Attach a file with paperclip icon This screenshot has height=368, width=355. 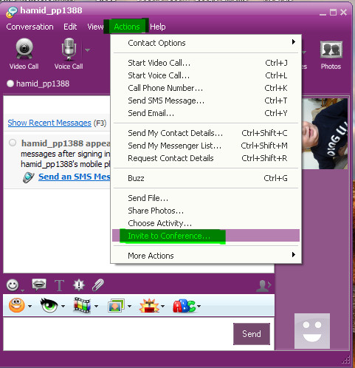[x=98, y=285]
